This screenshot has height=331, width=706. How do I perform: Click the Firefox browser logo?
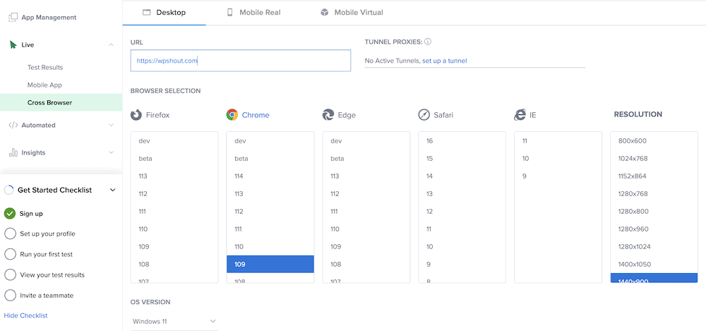[136, 115]
